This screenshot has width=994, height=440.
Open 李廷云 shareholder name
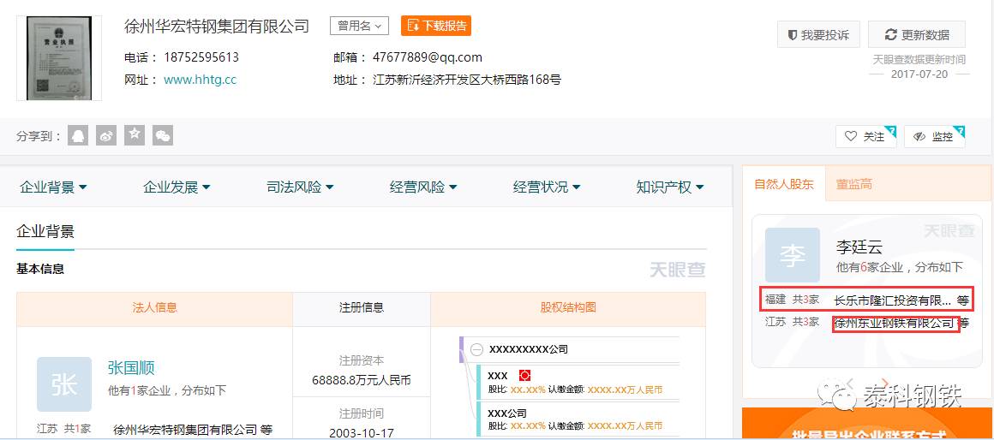click(859, 247)
